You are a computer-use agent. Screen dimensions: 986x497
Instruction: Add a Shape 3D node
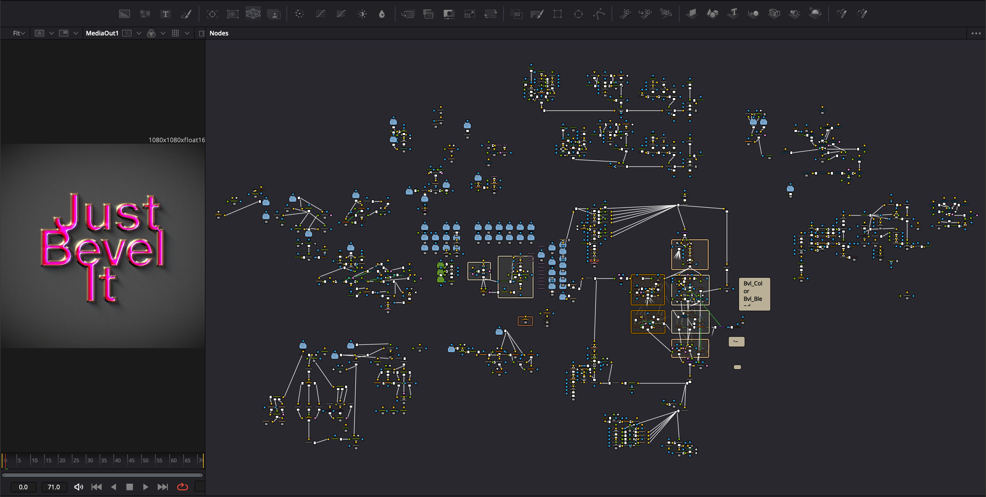(x=713, y=14)
